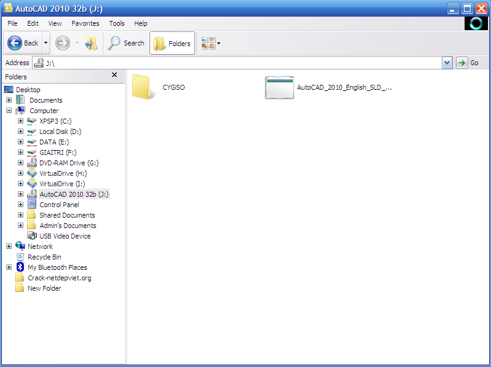This screenshot has width=491, height=367.
Task: Open the Favorites menu
Action: [x=85, y=23]
